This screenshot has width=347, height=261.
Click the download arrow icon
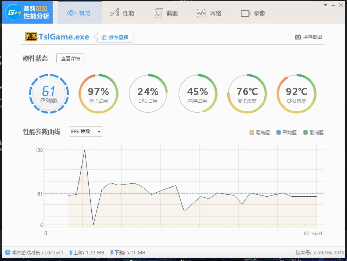[112, 252]
